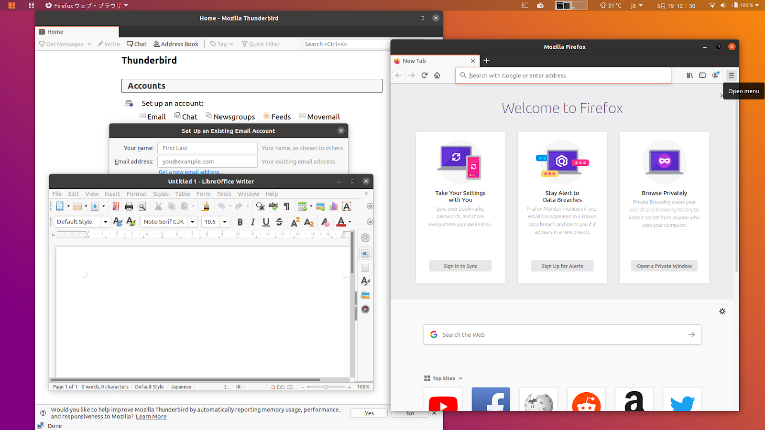Image resolution: width=765 pixels, height=430 pixels.
Task: Open Font Color dropdown arrow in Writer
Action: [x=350, y=222]
